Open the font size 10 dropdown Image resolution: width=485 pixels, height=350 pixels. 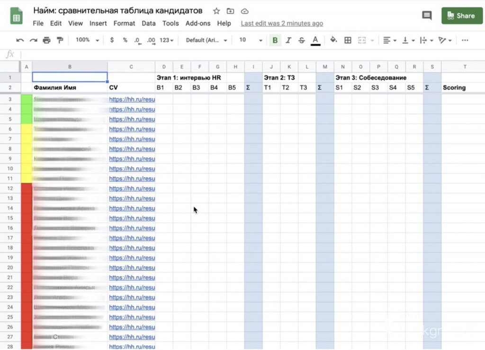click(250, 40)
